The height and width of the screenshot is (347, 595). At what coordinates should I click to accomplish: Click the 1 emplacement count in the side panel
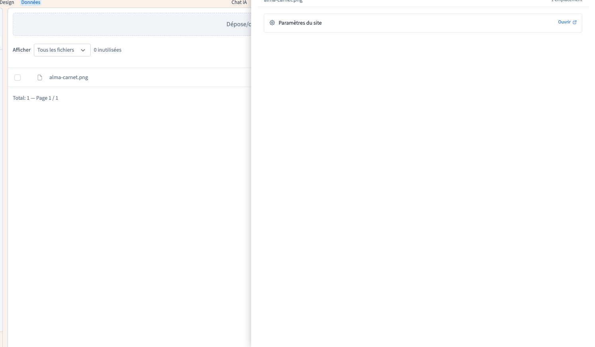pyautogui.click(x=567, y=1)
